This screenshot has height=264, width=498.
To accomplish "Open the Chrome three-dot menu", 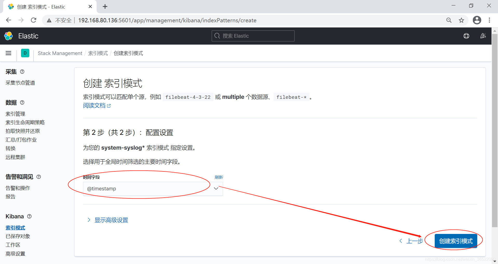I will pyautogui.click(x=489, y=20).
